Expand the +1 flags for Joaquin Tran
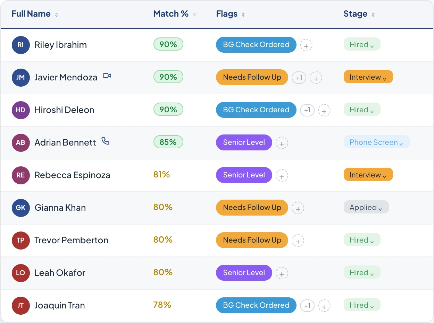This screenshot has width=434, height=323. pos(307,306)
